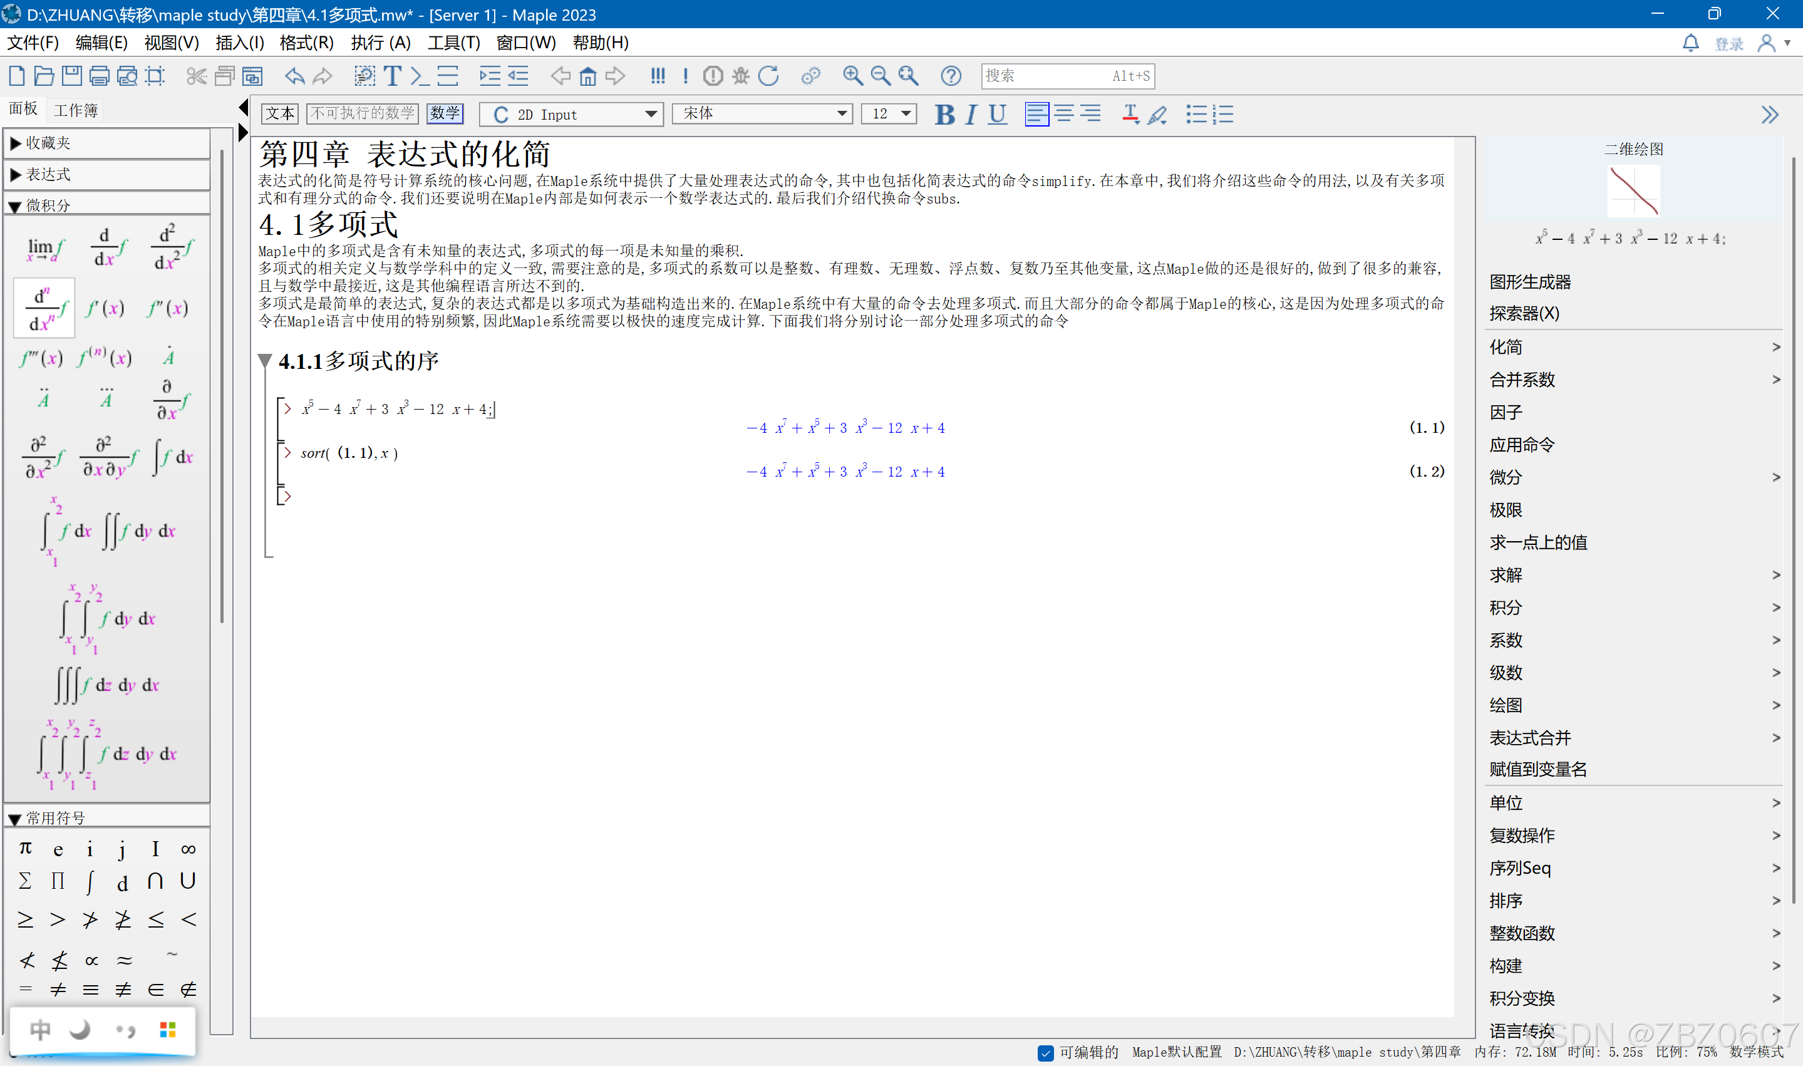Expand the 表达式 palette
Screen dimensions: 1803x1066
coord(107,175)
